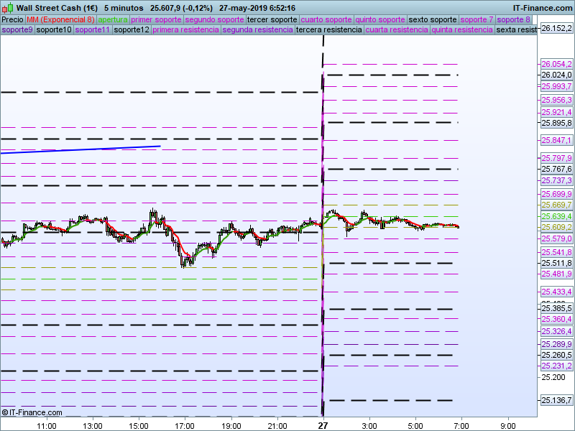
Task: Open the MM (Exponencial 8) indicator label
Action: [60, 19]
